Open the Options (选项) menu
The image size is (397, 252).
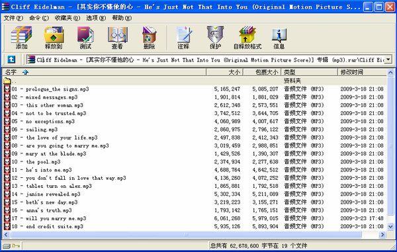[x=96, y=18]
